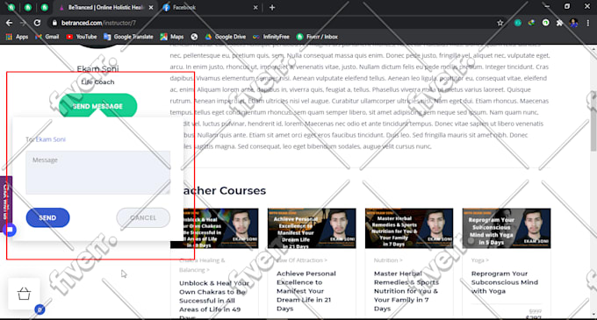Click the browser forward arrow
This screenshot has height=320, width=597.
[23, 23]
